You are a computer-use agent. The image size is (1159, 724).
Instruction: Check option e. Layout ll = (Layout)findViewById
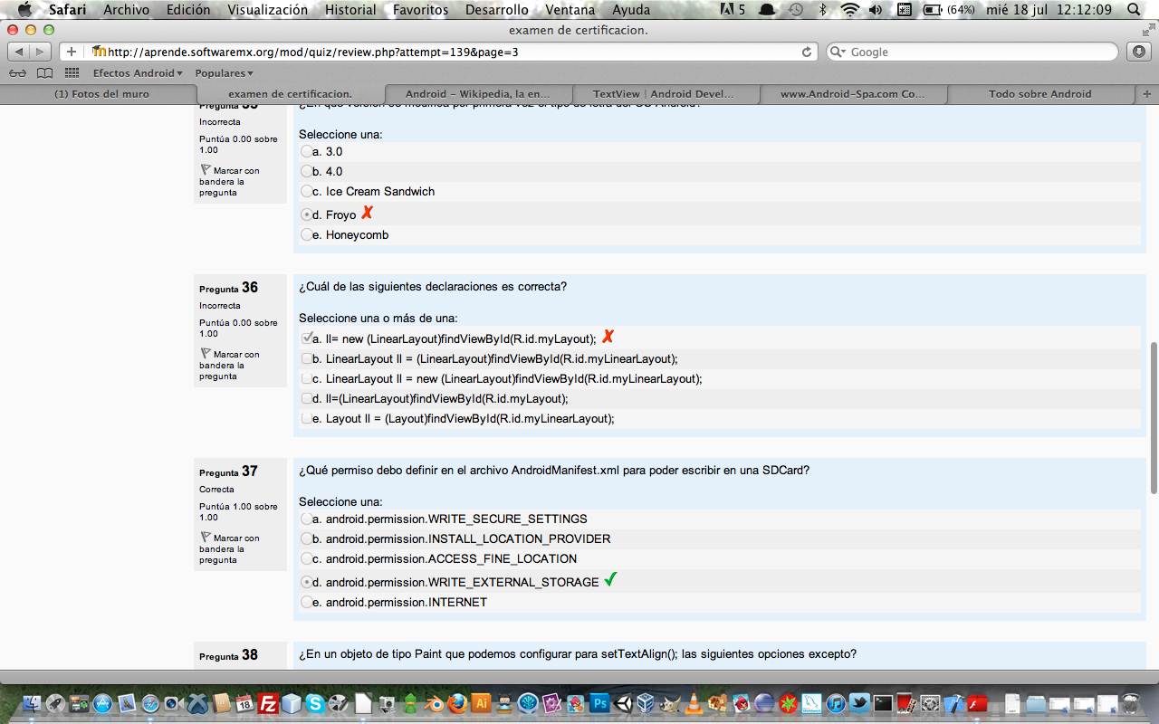click(307, 419)
